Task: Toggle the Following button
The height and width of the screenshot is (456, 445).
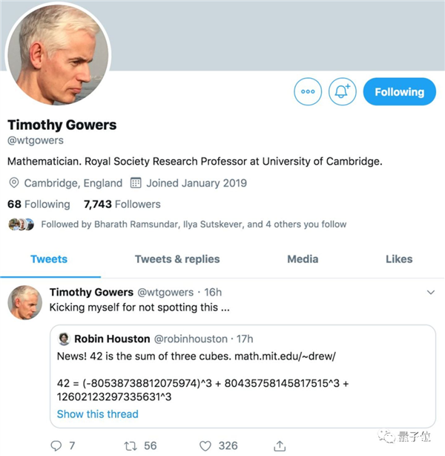Action: (399, 92)
